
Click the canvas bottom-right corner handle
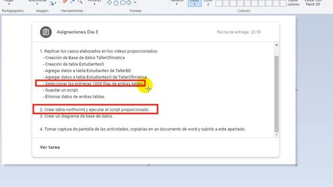pyautogui.click(x=297, y=165)
